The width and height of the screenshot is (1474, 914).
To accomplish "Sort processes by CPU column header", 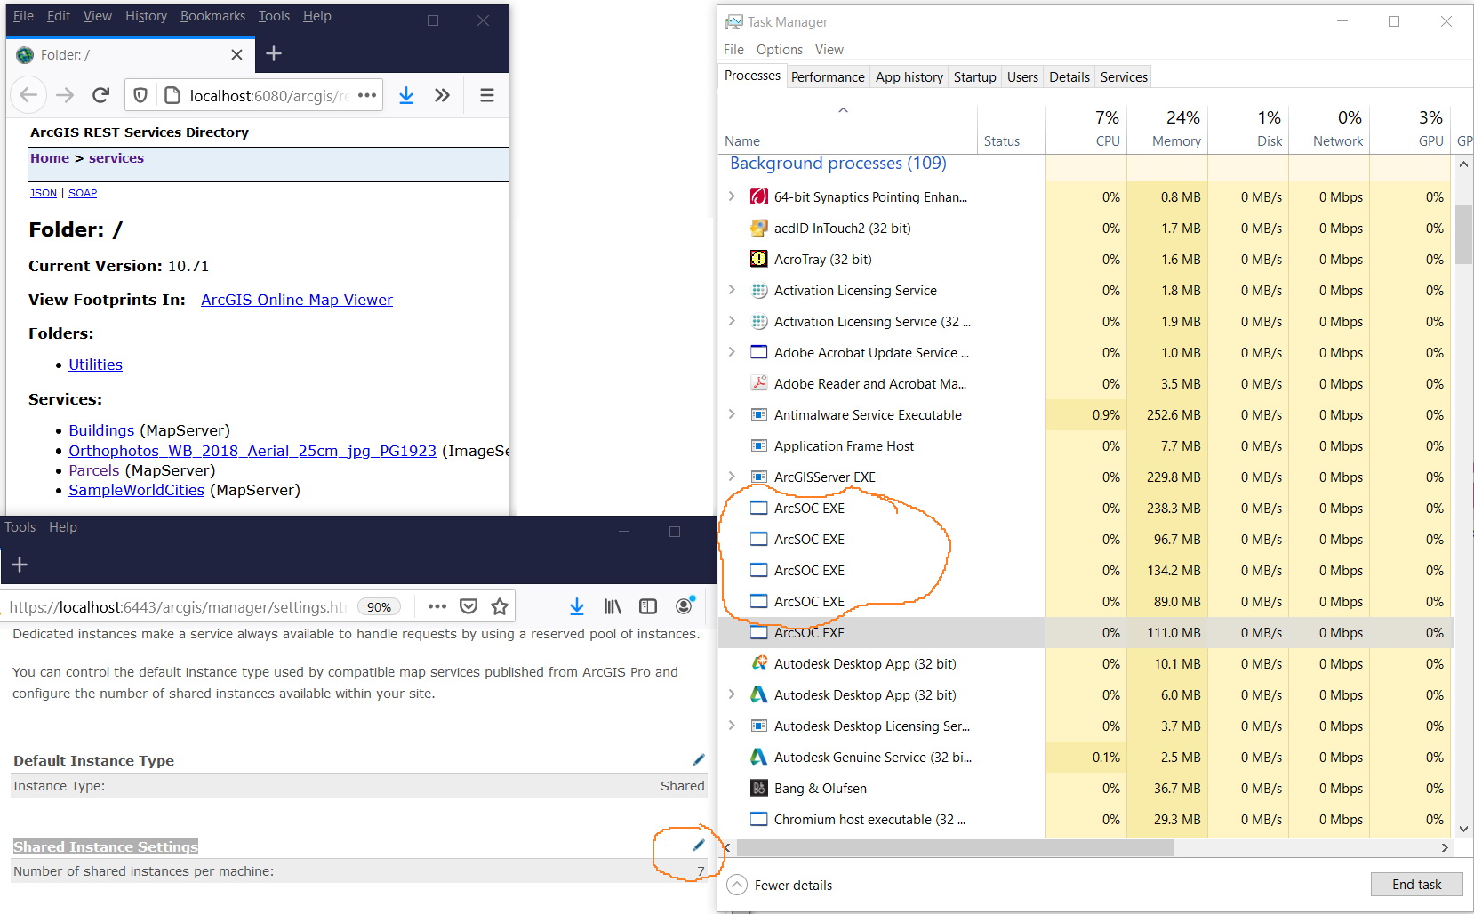I will coord(1086,129).
